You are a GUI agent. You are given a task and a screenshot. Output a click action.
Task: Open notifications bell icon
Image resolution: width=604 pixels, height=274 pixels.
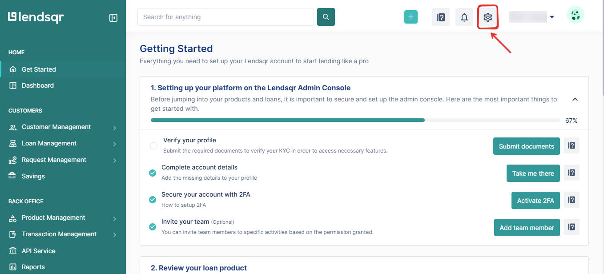click(x=464, y=17)
